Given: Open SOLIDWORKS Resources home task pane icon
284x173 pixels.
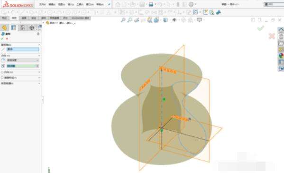Looking at the screenshot, I should click(281, 30).
